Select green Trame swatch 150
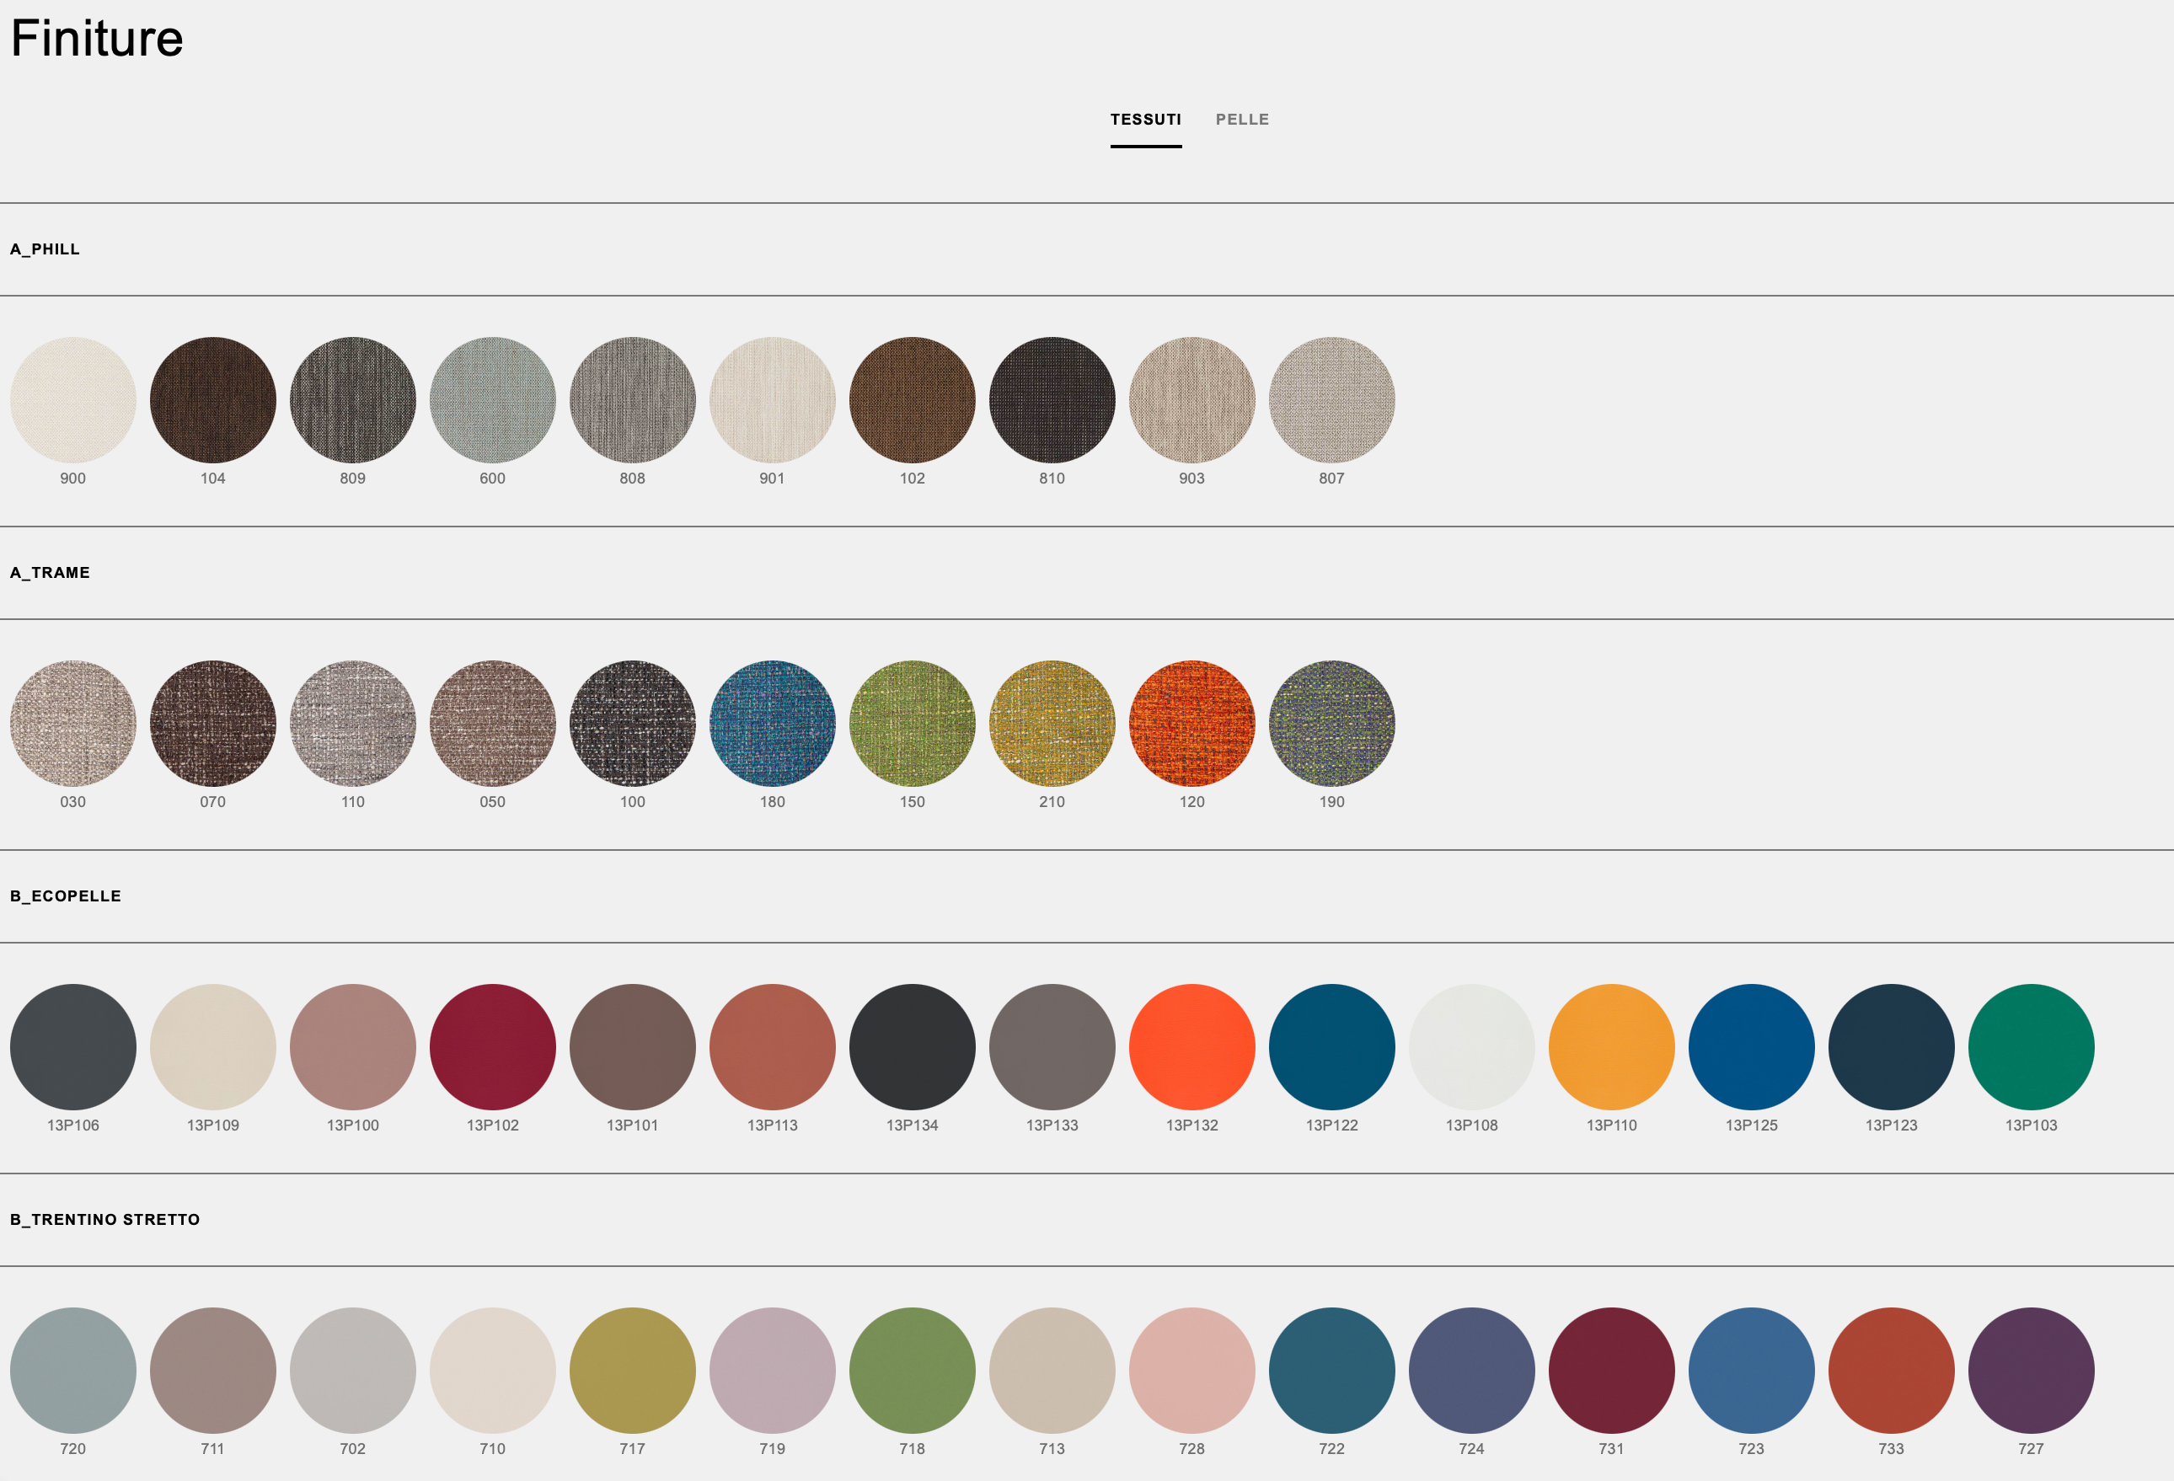Viewport: 2174px width, 1481px height. click(912, 724)
